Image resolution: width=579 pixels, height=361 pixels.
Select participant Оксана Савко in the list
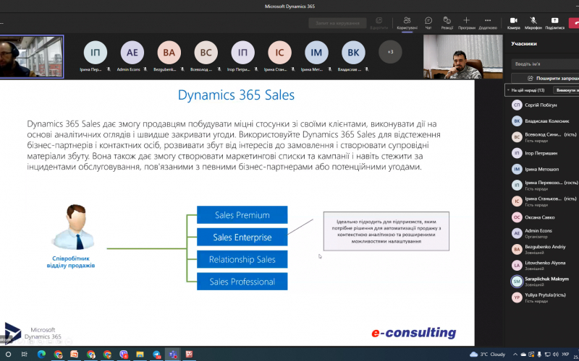click(545, 217)
